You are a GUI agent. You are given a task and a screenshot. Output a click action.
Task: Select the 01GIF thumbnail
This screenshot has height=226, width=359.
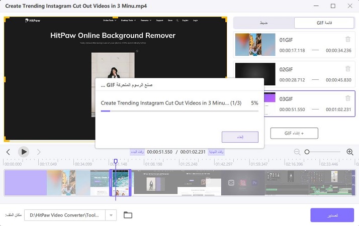255,45
